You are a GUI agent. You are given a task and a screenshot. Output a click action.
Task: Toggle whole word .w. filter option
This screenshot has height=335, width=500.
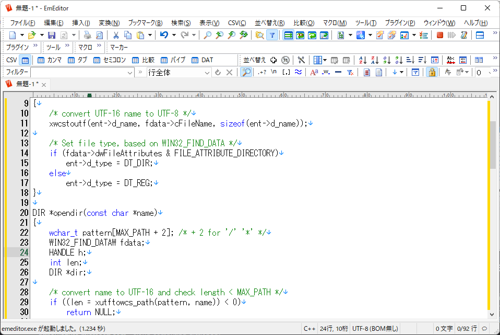[326, 73]
